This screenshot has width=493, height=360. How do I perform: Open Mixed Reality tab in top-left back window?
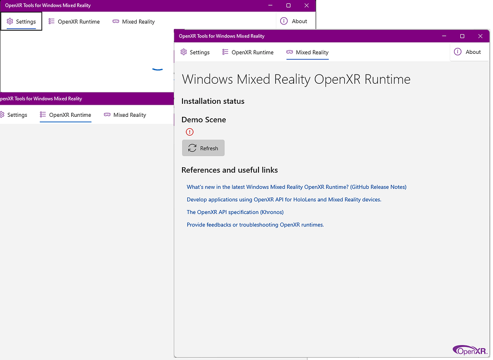(134, 21)
